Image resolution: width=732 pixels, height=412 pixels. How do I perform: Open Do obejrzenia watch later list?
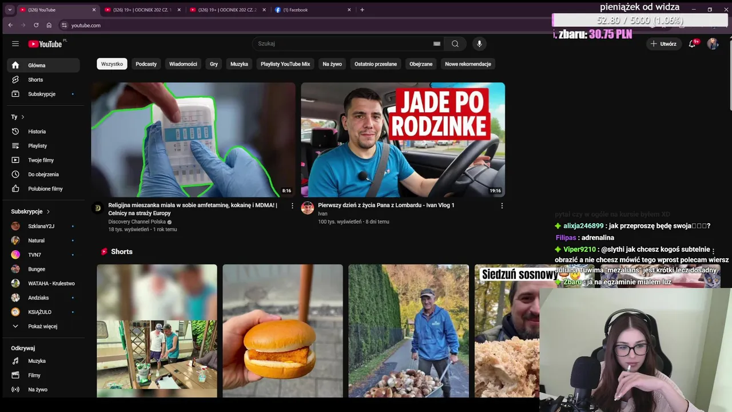(x=43, y=175)
